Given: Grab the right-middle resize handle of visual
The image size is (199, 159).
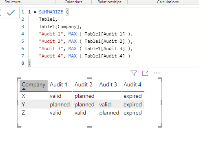Looking at the screenshot, I should tap(161, 103).
